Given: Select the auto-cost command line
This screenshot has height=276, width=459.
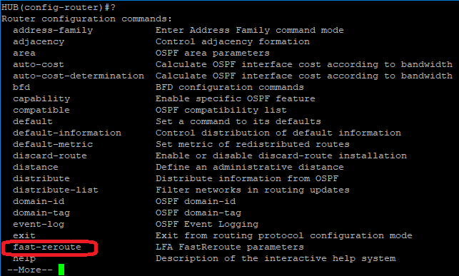Looking at the screenshot, I should 39,65.
